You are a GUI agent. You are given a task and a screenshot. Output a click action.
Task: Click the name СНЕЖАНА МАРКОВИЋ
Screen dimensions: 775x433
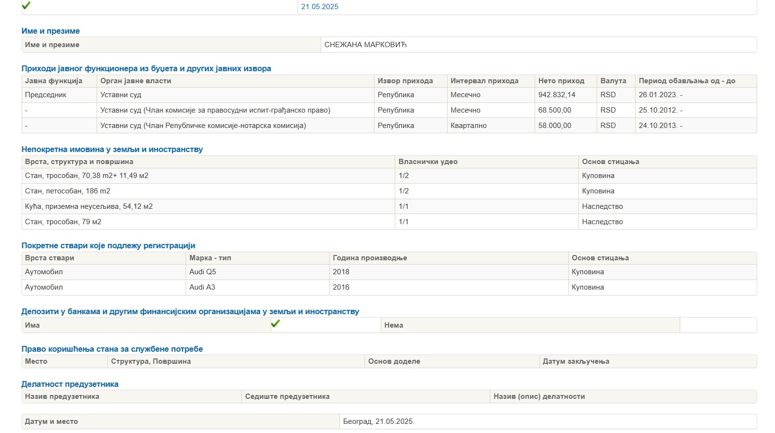coord(365,45)
